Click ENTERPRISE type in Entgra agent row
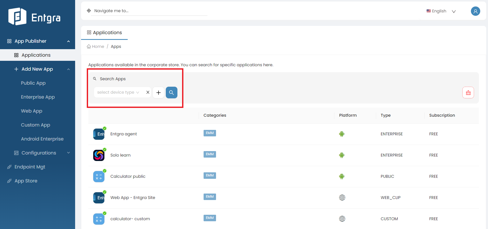The height and width of the screenshot is (229, 488). tap(392, 134)
